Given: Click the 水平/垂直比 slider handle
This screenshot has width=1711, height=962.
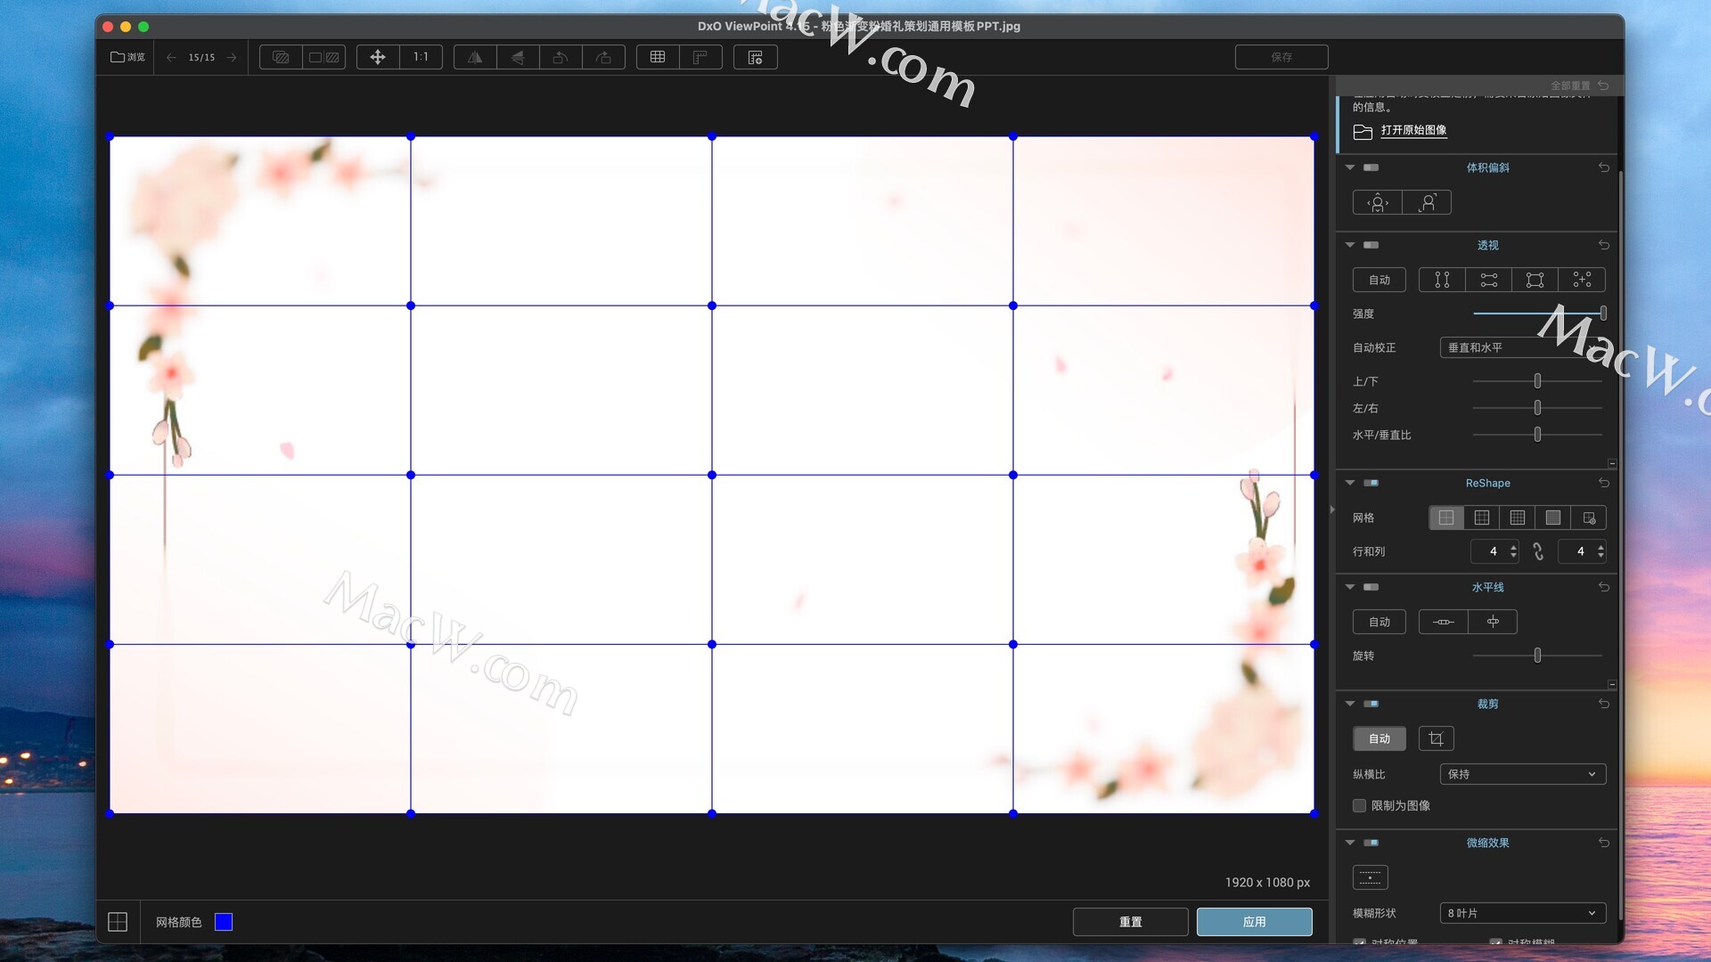Looking at the screenshot, I should pos(1537,435).
